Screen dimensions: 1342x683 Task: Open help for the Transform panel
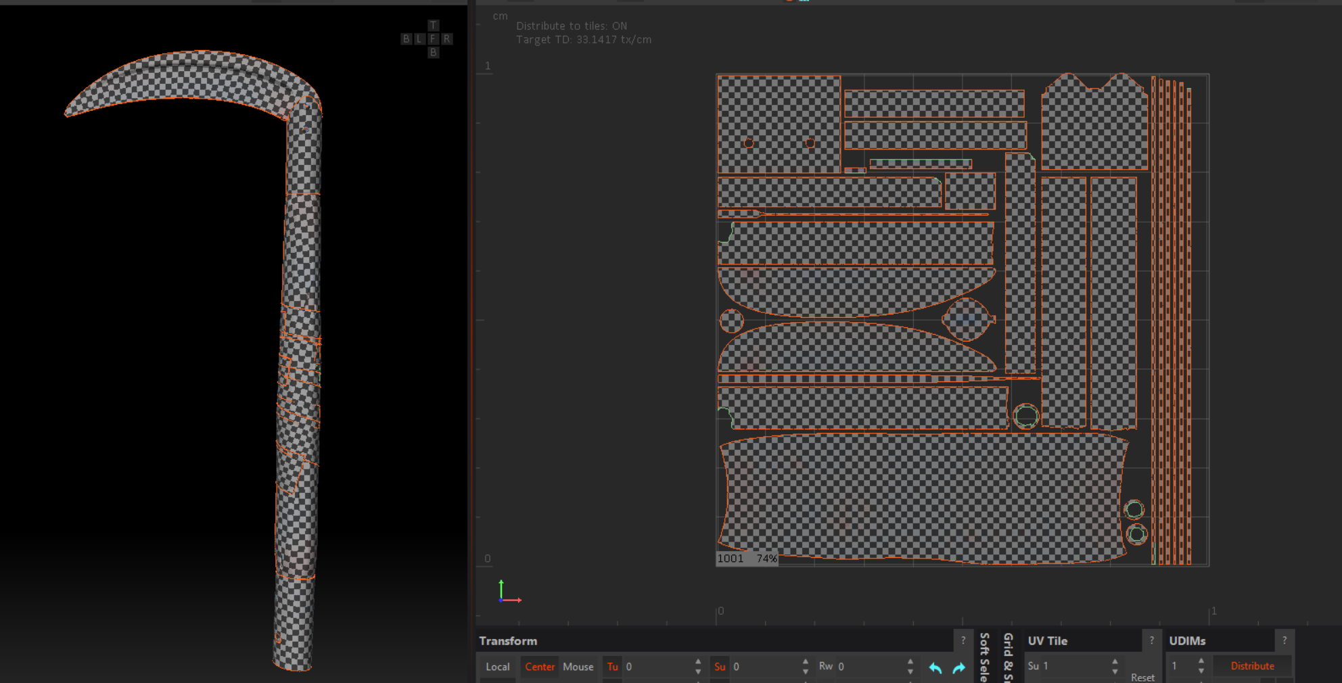(x=963, y=640)
